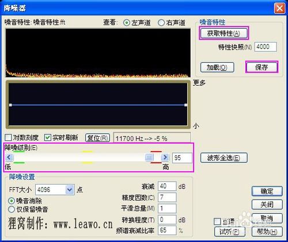The height and width of the screenshot is (242, 288).
Task: Click the 衰减 dB value field
Action: pyautogui.click(x=167, y=186)
